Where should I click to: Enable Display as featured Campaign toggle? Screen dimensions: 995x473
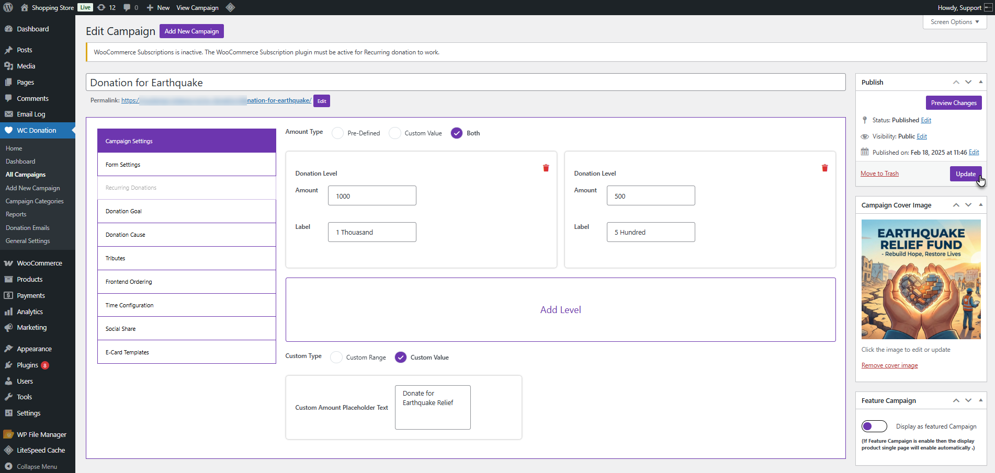pyautogui.click(x=874, y=426)
